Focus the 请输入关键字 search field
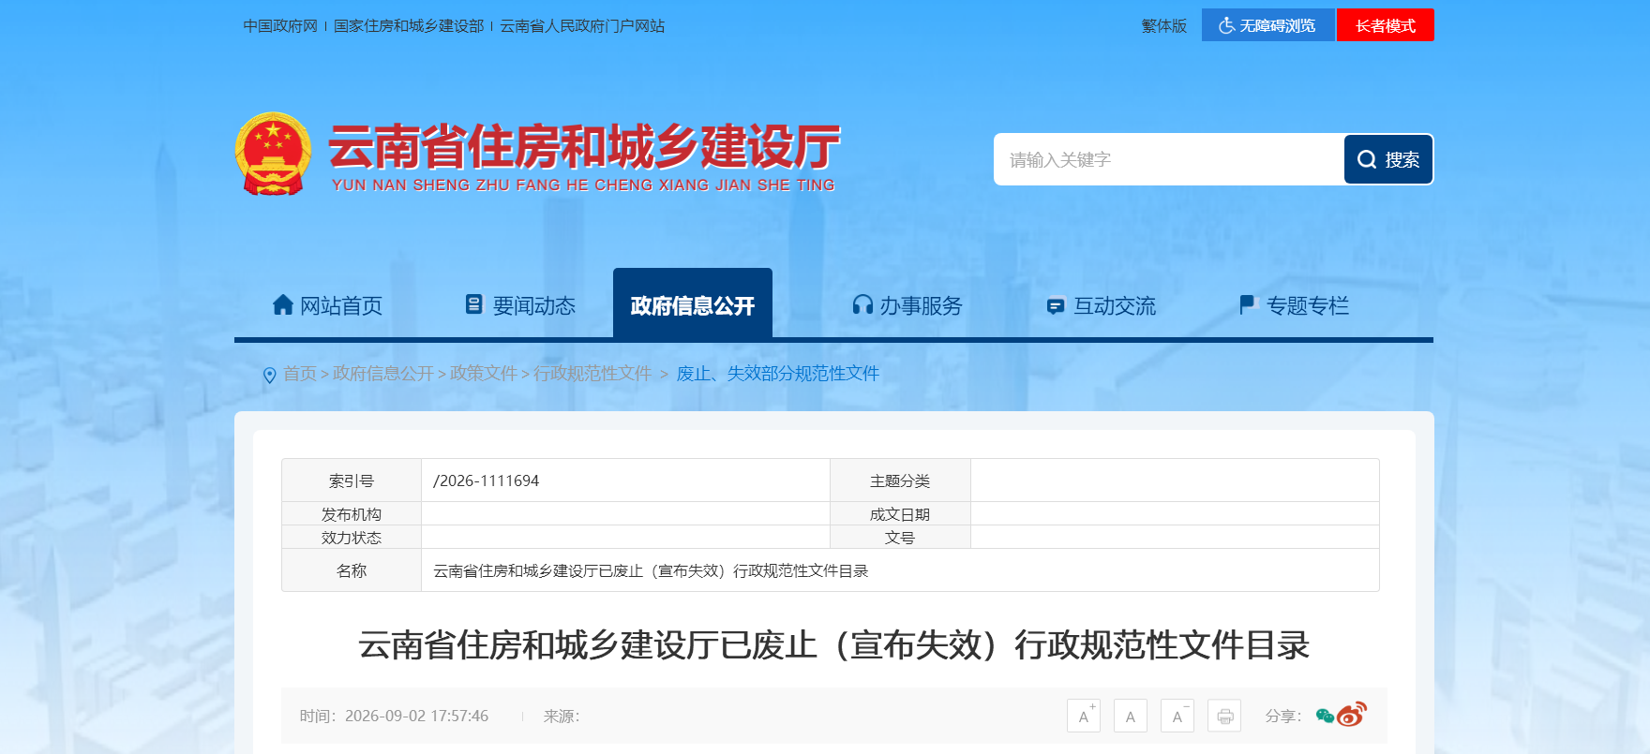The width and height of the screenshot is (1650, 754). coord(1169,159)
